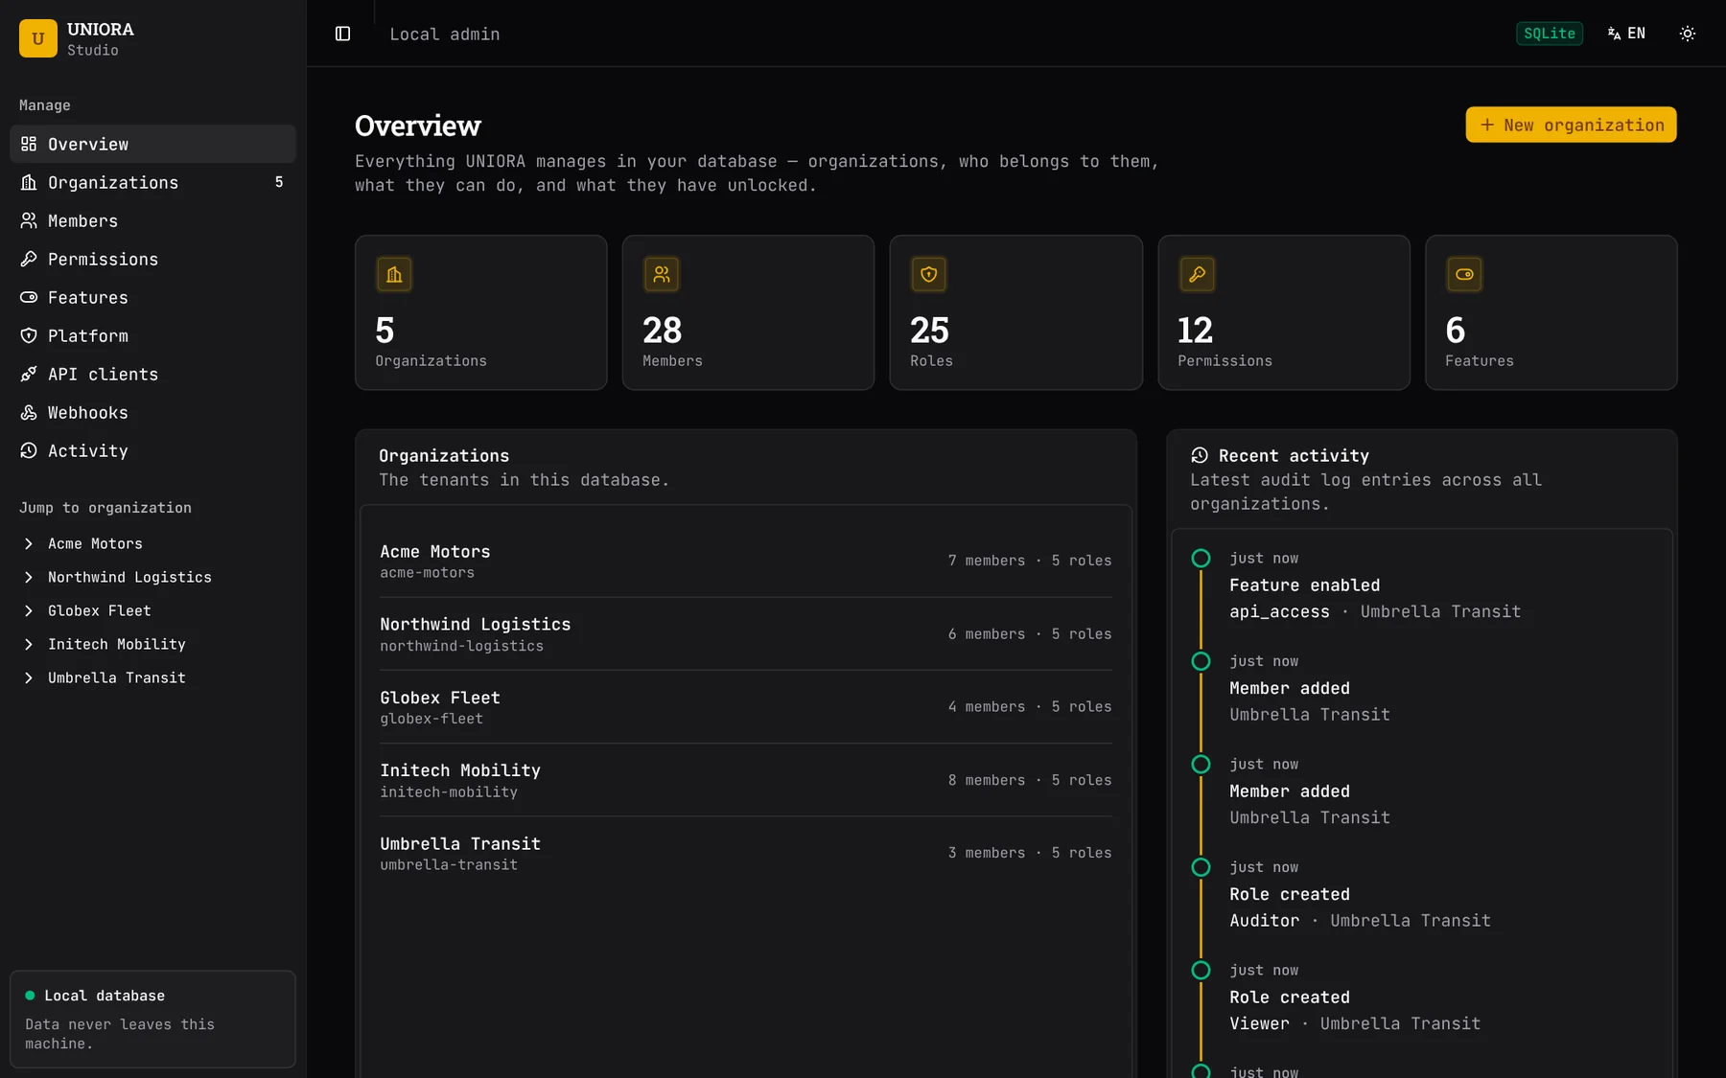Click the Features toggle icon in sidebar
The image size is (1726, 1078).
click(29, 297)
